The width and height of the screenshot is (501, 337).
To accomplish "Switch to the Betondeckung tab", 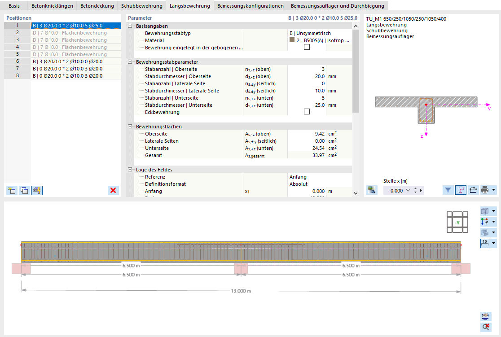I will point(97,6).
